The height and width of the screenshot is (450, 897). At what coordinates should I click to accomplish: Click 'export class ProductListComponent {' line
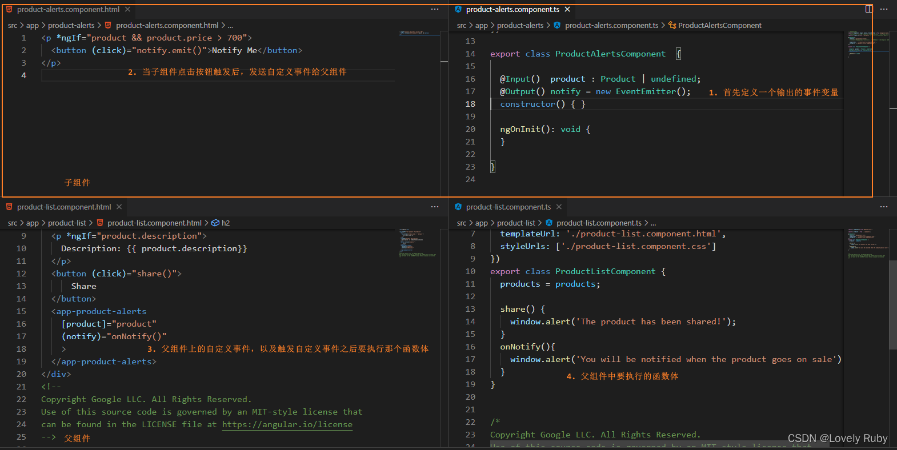pyautogui.click(x=578, y=271)
